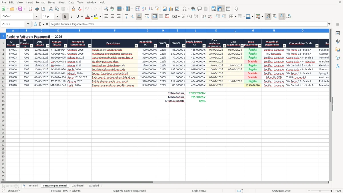Format as Percent with the % icon
Screen dimensions: 343x193
pyautogui.click(x=183, y=17)
